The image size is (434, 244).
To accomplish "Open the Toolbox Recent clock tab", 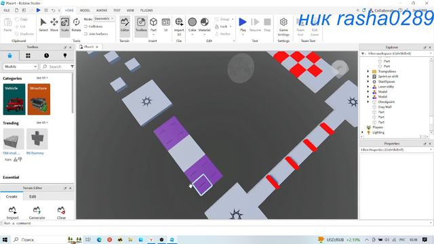I will click(x=47, y=56).
